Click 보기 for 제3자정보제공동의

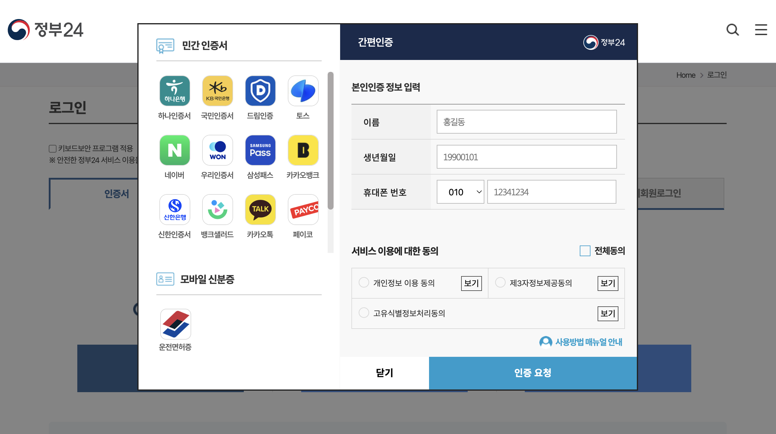[608, 283]
